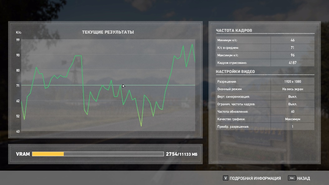
Task: Click the 52 axis tick on chart
Action: pos(18,116)
